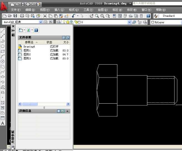The image size is (182, 151).
Task: Open the ByLayer color dropdown
Action: pyautogui.click(x=166, y=22)
